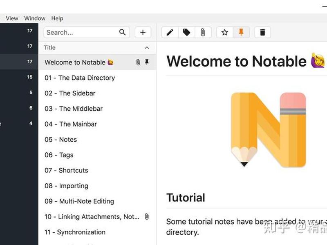Click paperclip icon on Linking Attachments note
The width and height of the screenshot is (327, 245).
pos(147,216)
